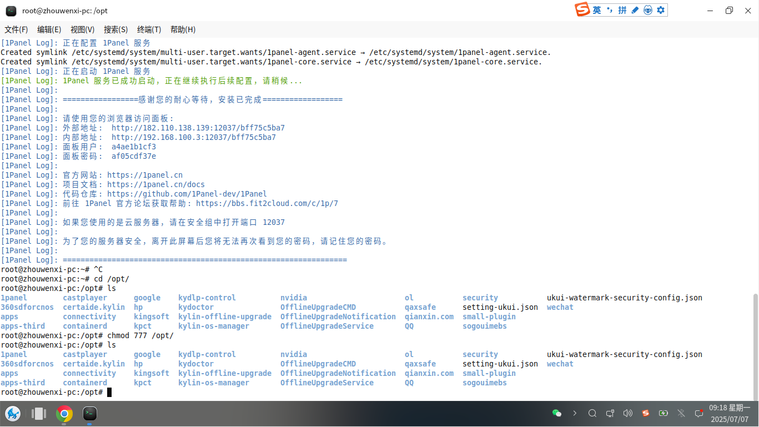Image resolution: width=759 pixels, height=427 pixels.
Task: Click the Sogou tray icon
Action: click(x=646, y=413)
